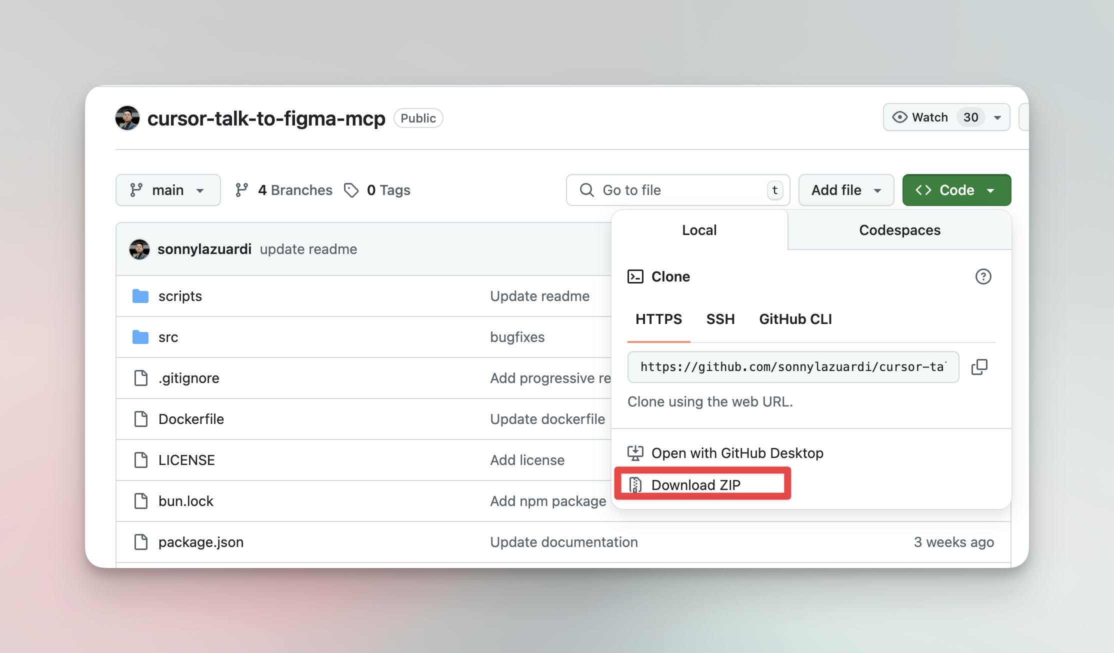Open the scripts folder icon
Screen dimensions: 1114x653
pyautogui.click(x=140, y=296)
